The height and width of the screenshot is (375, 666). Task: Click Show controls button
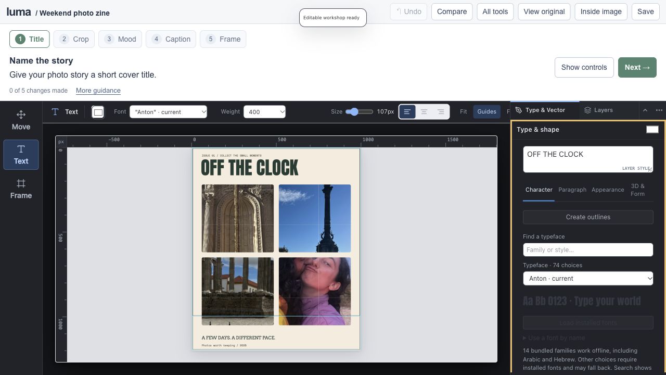[584, 68]
